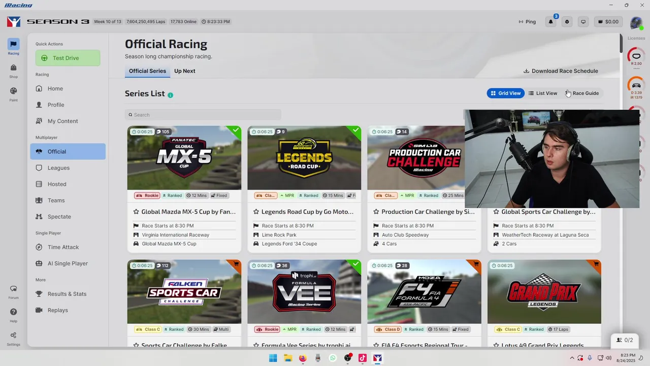Viewport: 650px width, 366px height.
Task: Click the $0.00 account balance button
Action: coord(608,22)
